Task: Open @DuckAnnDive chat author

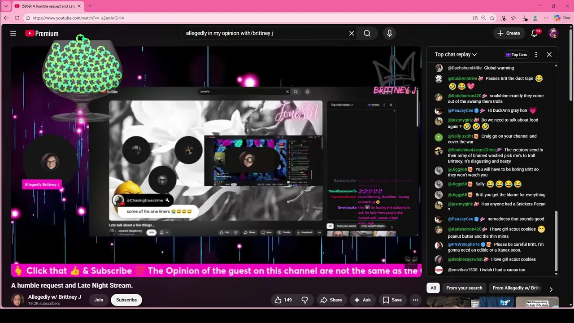Action: point(462,79)
